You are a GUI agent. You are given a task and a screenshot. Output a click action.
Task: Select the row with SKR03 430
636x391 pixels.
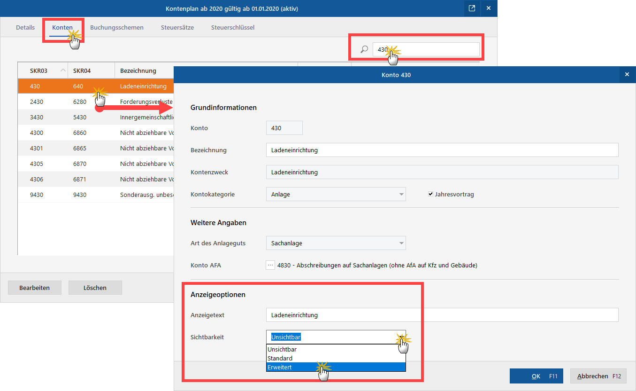[x=96, y=86]
